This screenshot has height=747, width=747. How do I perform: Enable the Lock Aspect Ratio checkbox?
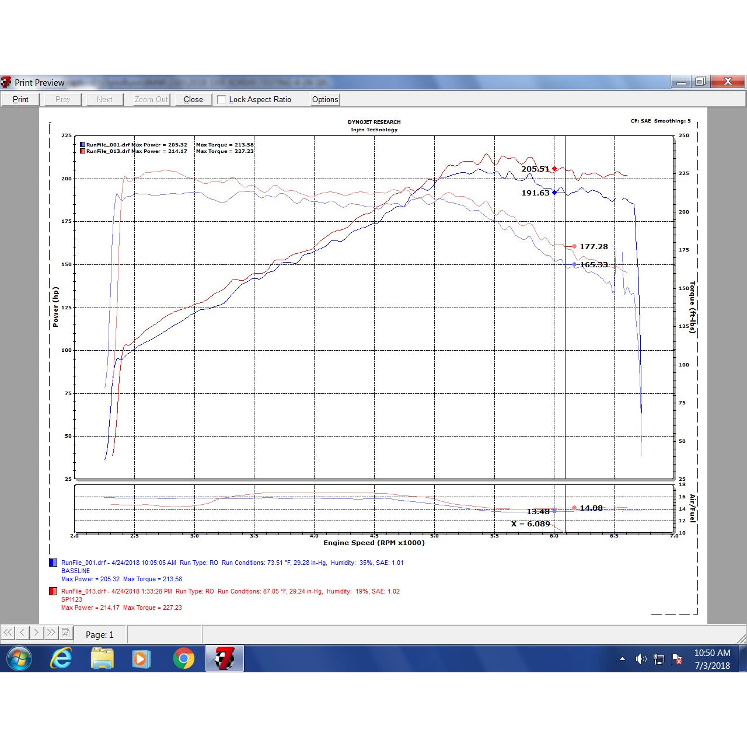[222, 100]
